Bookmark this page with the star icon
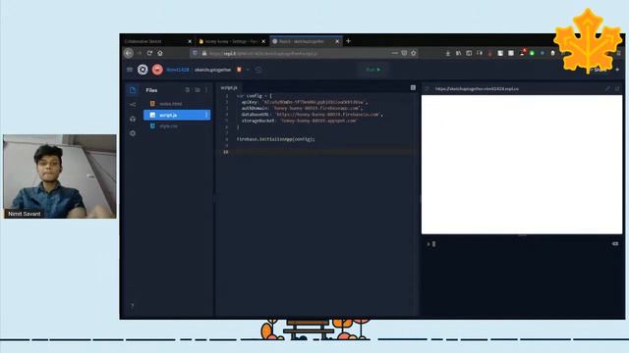Screen dimensions: 629x353 click(x=413, y=53)
